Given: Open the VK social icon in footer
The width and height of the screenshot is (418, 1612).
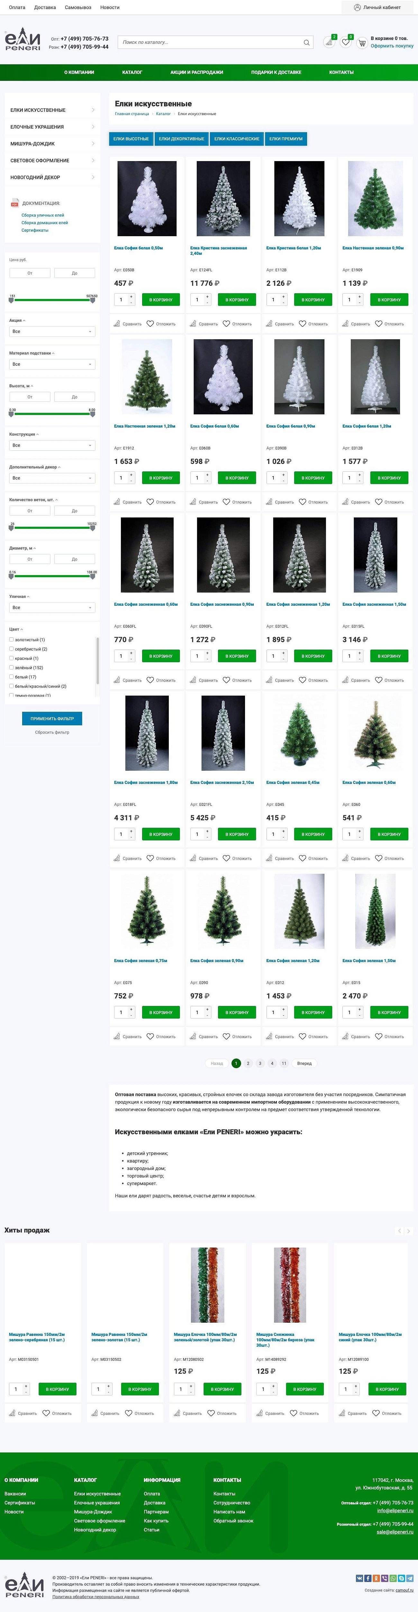Looking at the screenshot, I should tap(359, 1578).
